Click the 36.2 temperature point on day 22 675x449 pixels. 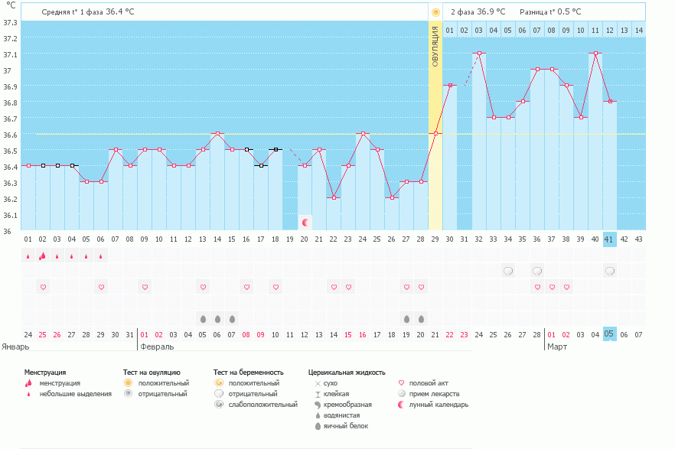coord(333,197)
